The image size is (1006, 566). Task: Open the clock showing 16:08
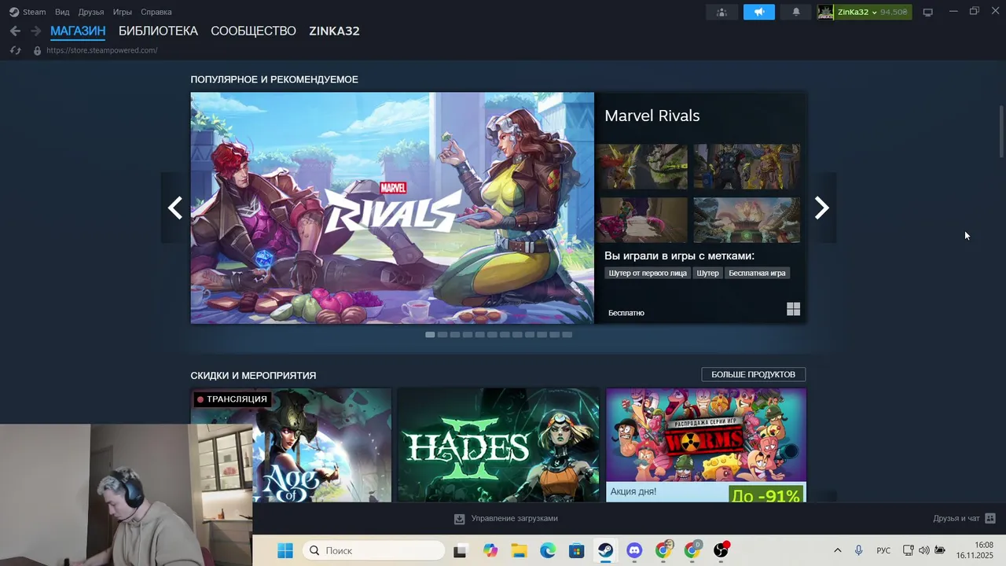pos(984,545)
